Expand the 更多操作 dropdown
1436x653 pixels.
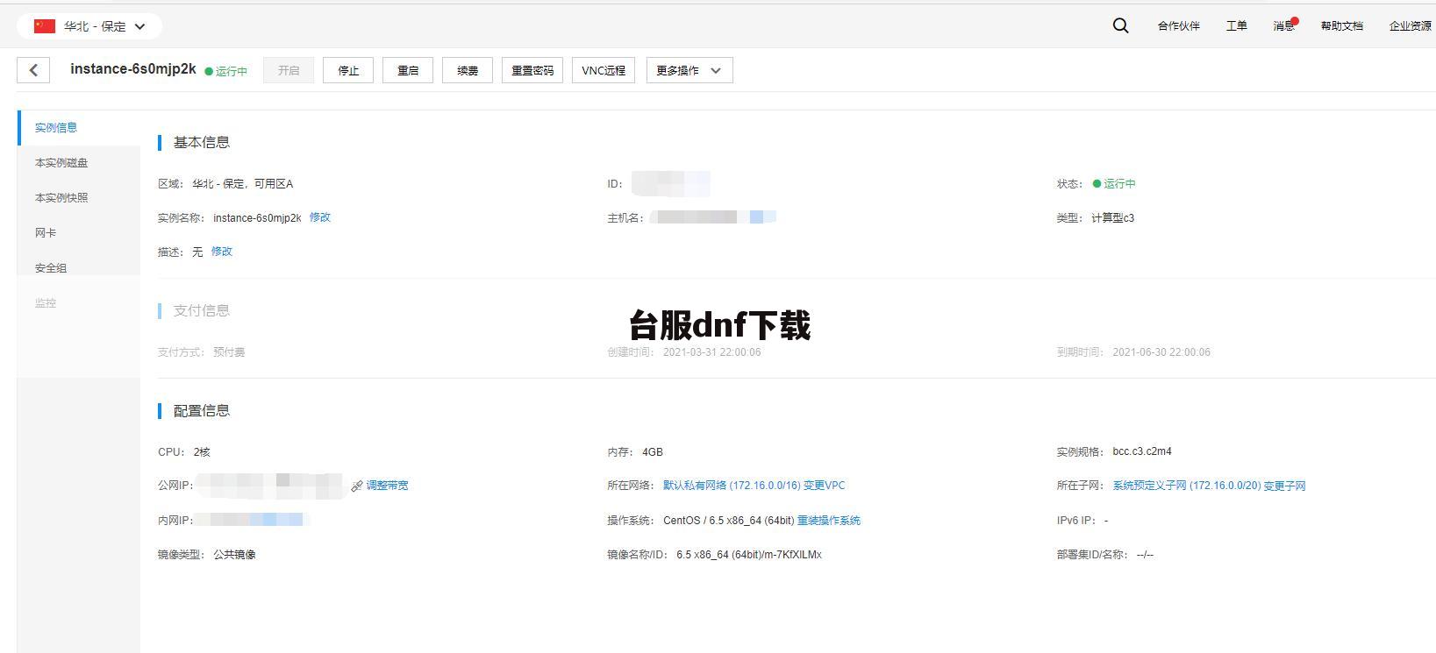(689, 70)
